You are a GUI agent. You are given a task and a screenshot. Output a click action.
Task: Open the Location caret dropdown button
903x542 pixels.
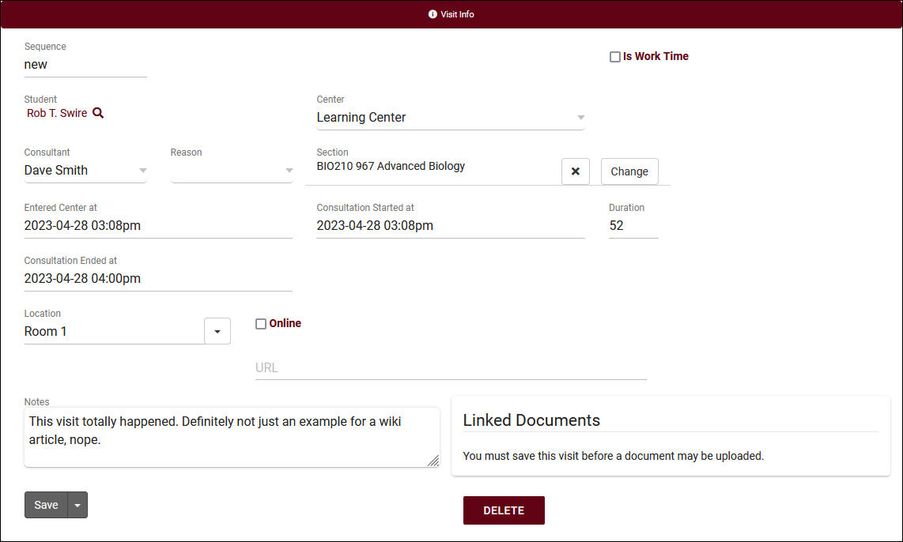pos(217,331)
